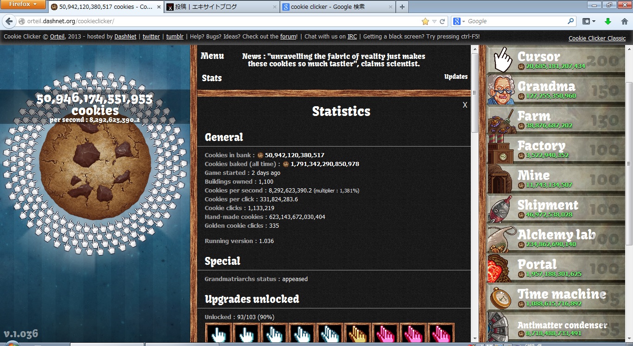
Task: Open the game Menu
Action: (x=212, y=56)
